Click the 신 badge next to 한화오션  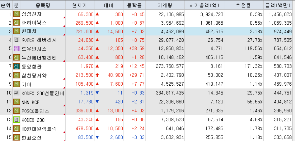tap(17, 137)
